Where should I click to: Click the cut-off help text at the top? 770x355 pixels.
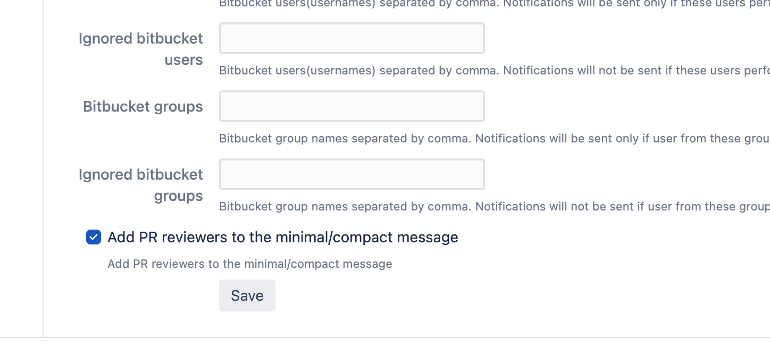(479, 4)
